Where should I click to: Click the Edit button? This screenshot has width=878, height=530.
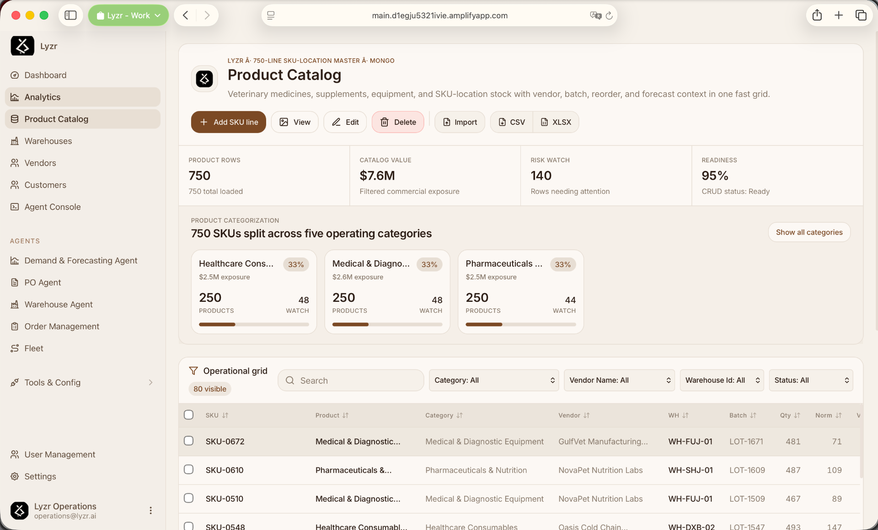[345, 122]
